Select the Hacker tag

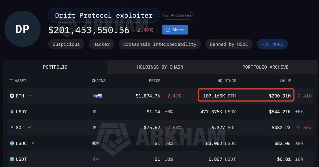pos(101,44)
